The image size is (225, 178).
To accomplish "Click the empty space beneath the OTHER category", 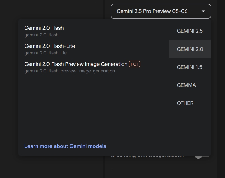I will point(190,132).
